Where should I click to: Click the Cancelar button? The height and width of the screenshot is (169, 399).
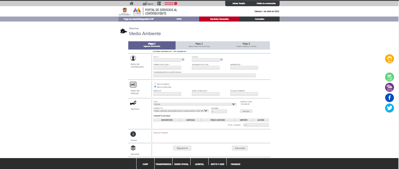click(x=240, y=148)
